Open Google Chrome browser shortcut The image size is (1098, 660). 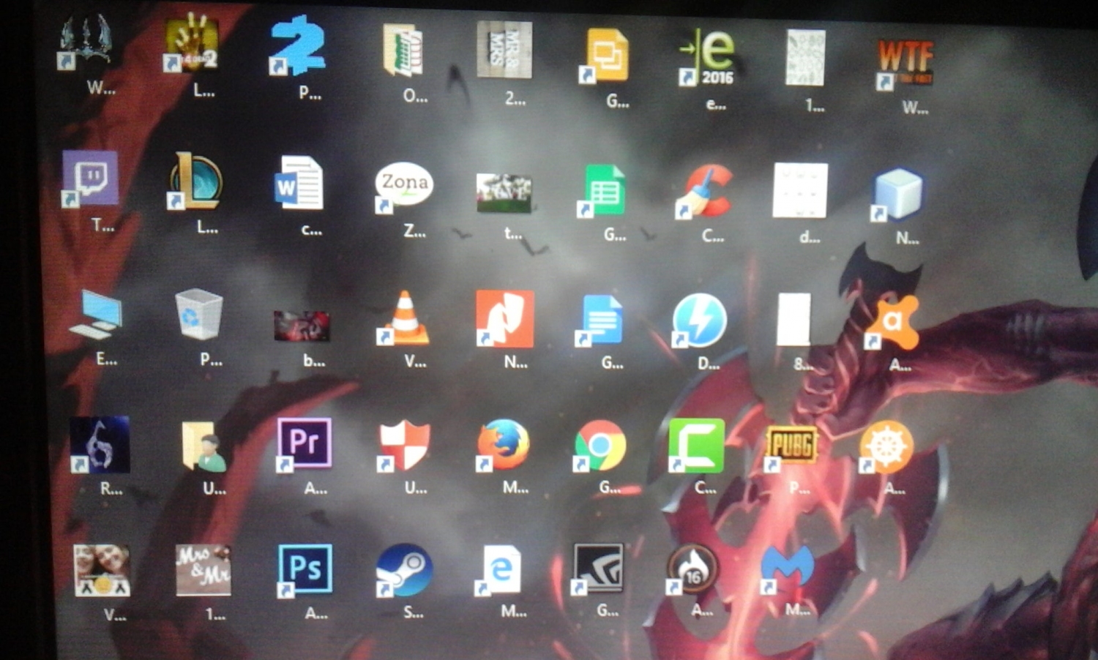point(600,446)
